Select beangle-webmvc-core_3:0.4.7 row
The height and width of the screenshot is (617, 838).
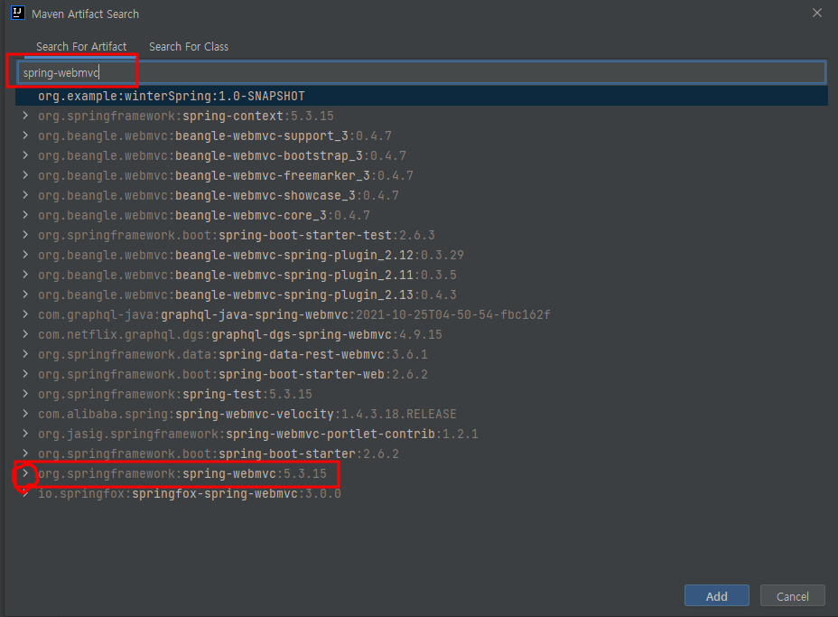pyautogui.click(x=422, y=215)
